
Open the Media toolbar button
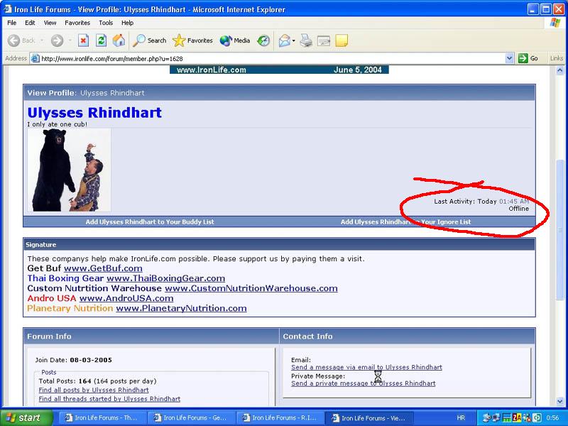click(235, 40)
